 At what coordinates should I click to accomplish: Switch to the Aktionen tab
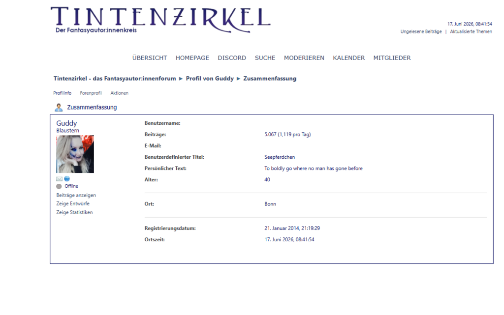point(119,93)
